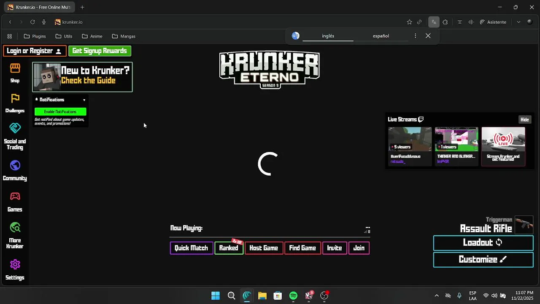Click Enable Notifications button
Image resolution: width=540 pixels, height=304 pixels.
[60, 111]
